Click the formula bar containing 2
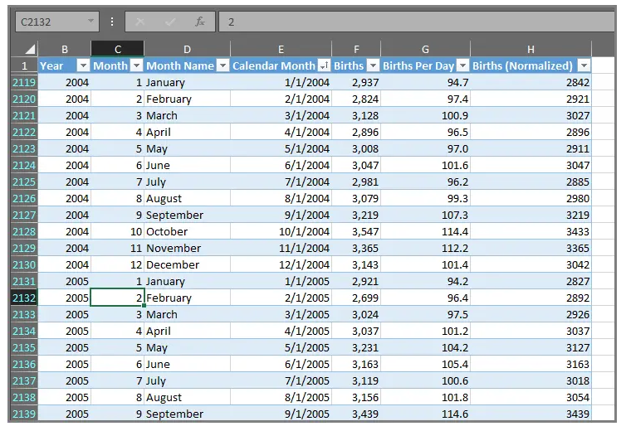Screen dimensions: 626x431 (x=417, y=22)
